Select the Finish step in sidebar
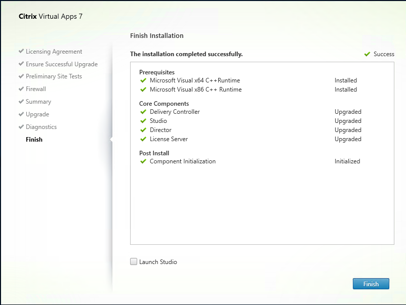Viewport: 406px width, 305px height. (x=34, y=140)
